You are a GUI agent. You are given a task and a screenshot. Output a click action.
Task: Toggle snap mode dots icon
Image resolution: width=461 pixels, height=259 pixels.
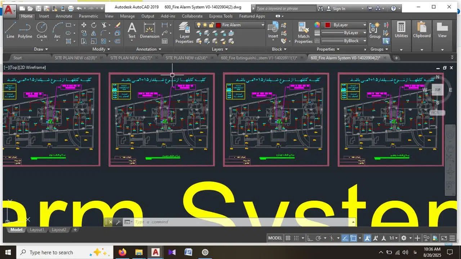pyautogui.click(x=296, y=238)
